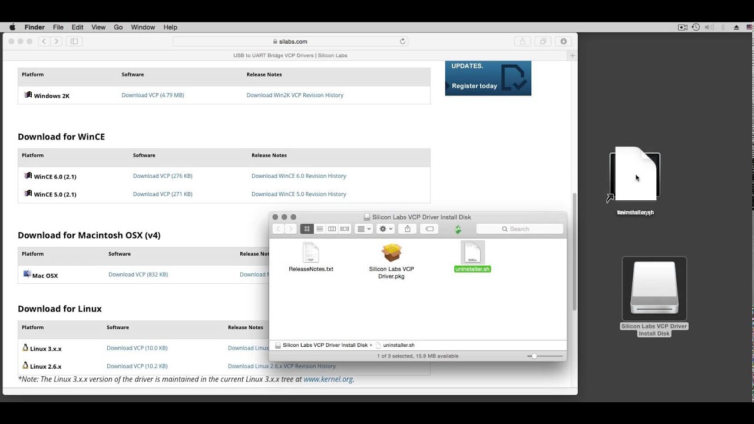Open the Go menu

click(x=118, y=27)
